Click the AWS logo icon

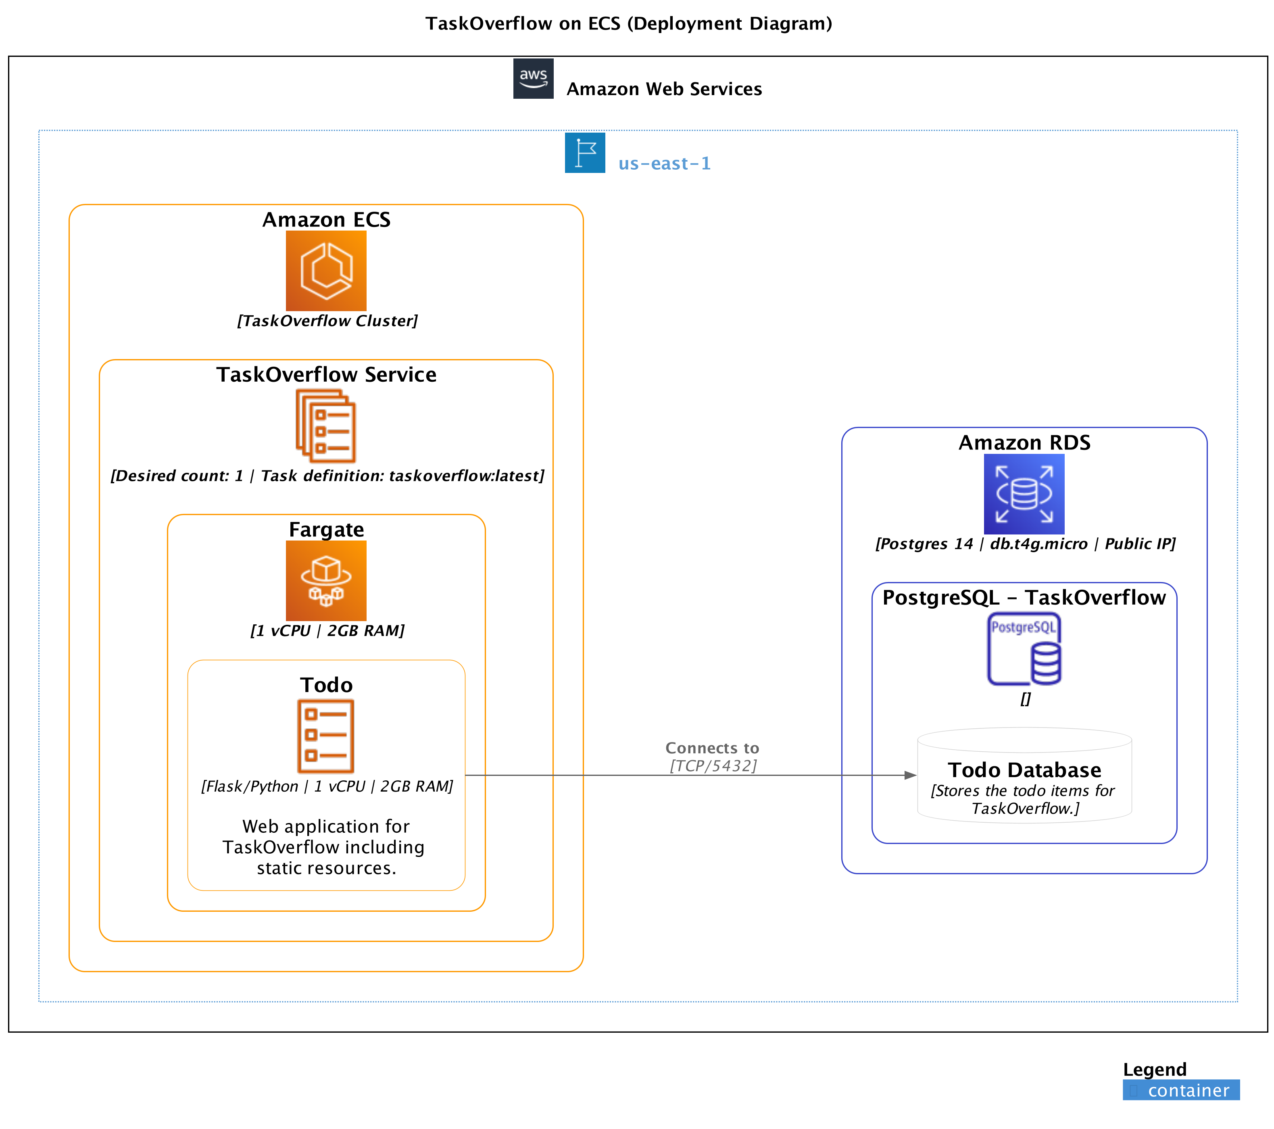pos(533,79)
